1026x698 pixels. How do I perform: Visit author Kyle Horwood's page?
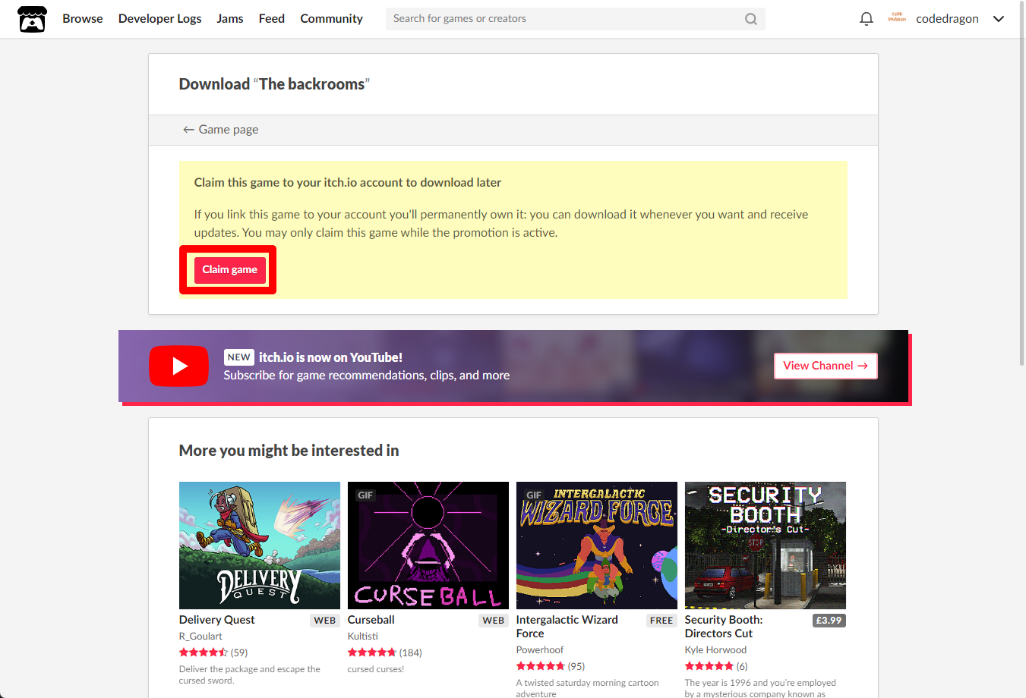pos(715,650)
